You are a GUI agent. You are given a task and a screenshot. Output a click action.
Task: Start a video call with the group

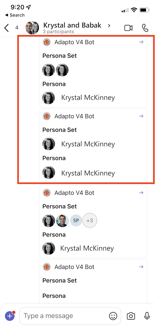[128, 28]
